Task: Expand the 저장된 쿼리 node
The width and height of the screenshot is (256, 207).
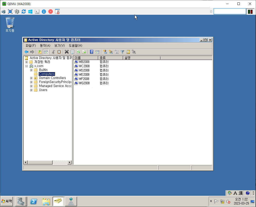Action: coord(26,62)
